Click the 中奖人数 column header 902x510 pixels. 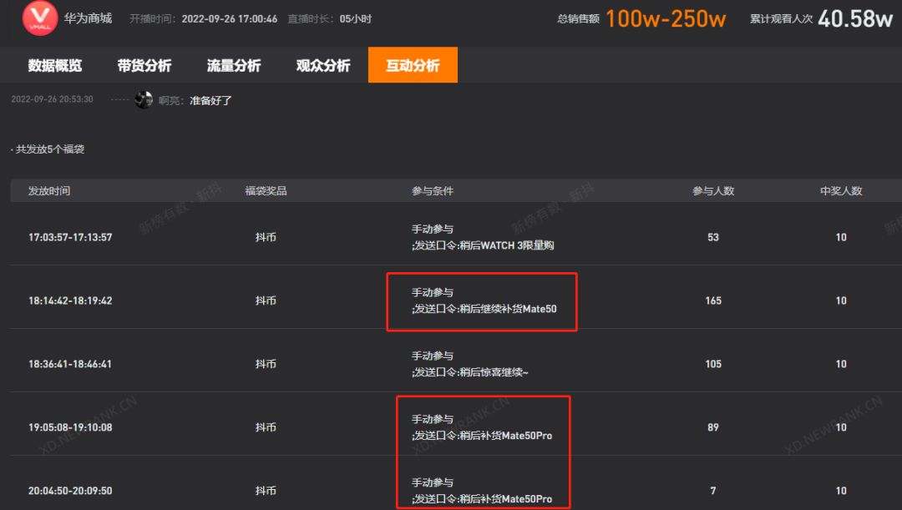(x=841, y=191)
